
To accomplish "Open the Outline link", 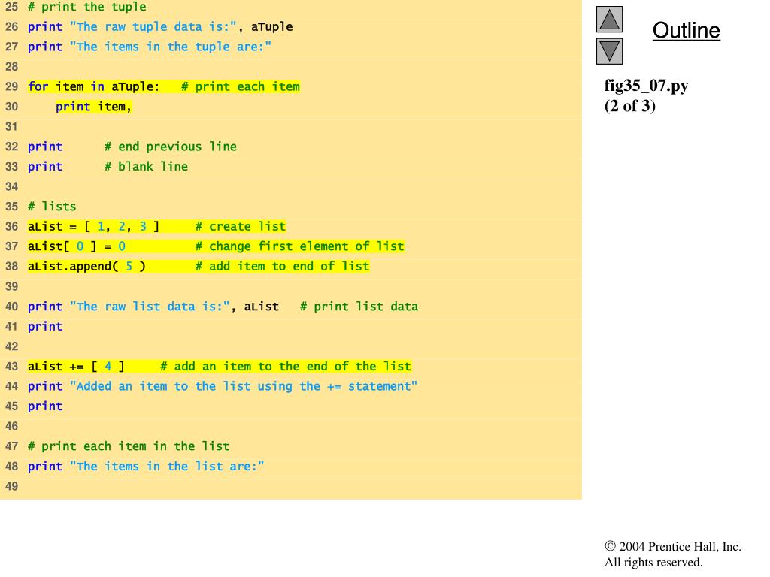I will [x=686, y=30].
